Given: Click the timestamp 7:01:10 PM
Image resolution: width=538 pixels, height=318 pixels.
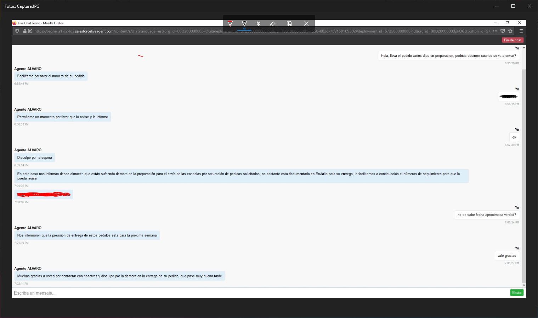Looking at the screenshot, I should pos(22,243).
